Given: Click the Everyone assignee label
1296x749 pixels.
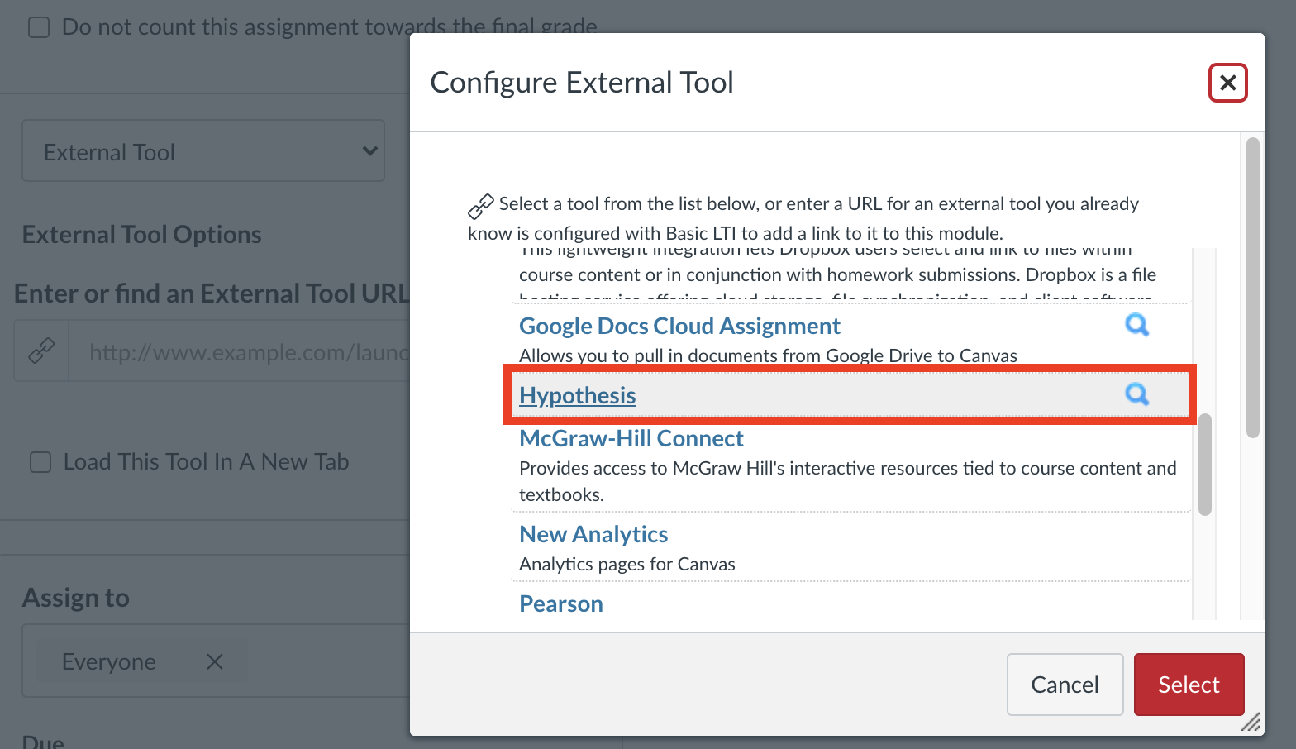Looking at the screenshot, I should 108,661.
